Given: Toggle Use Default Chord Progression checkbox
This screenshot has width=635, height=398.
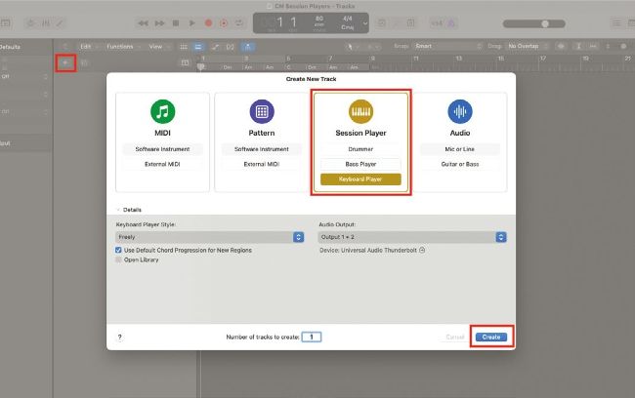Looking at the screenshot, I should tap(119, 251).
